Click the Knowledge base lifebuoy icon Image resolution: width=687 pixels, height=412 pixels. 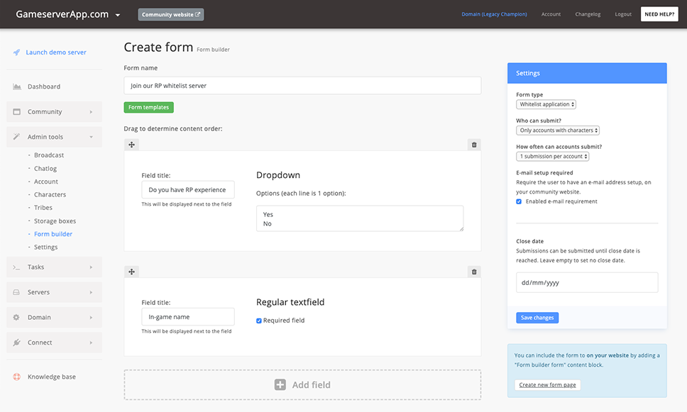tap(16, 377)
